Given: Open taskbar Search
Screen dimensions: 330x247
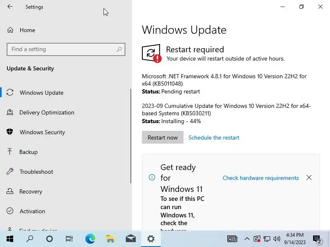Looking at the screenshot, I should coord(30,239).
